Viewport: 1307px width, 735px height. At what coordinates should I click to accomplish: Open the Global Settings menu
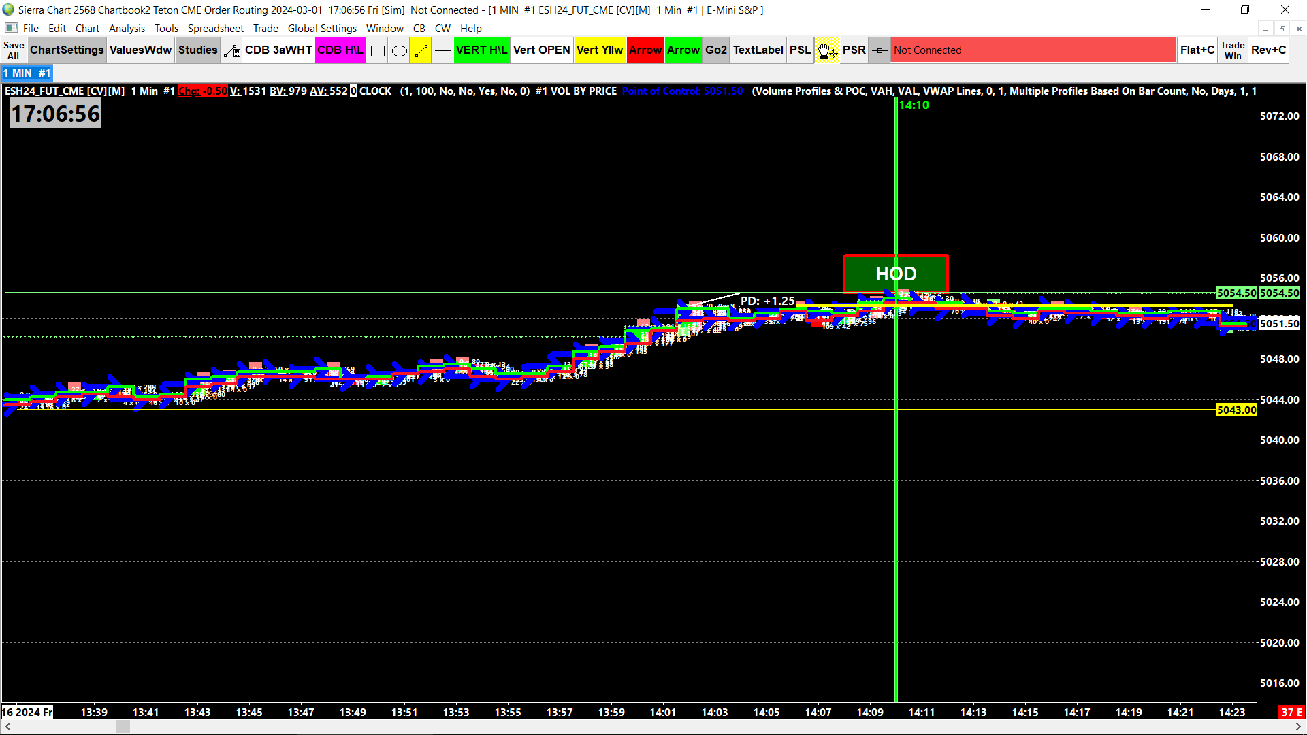point(322,29)
